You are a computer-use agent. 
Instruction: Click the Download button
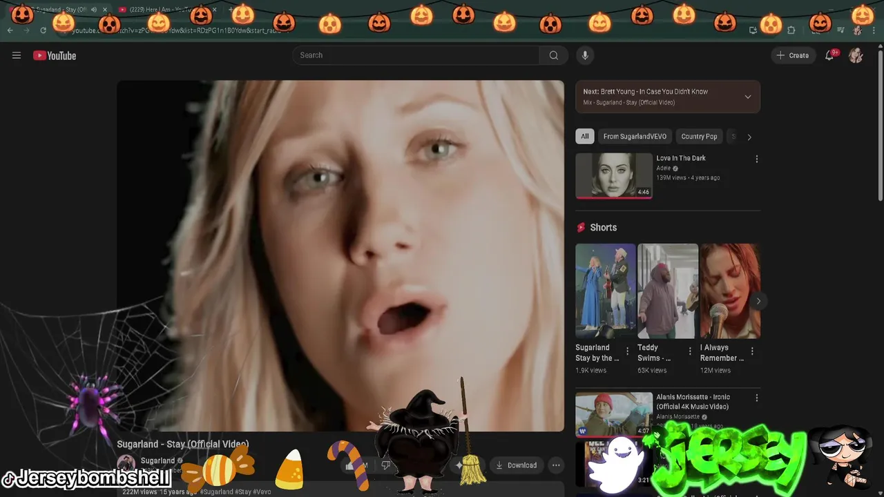(516, 465)
